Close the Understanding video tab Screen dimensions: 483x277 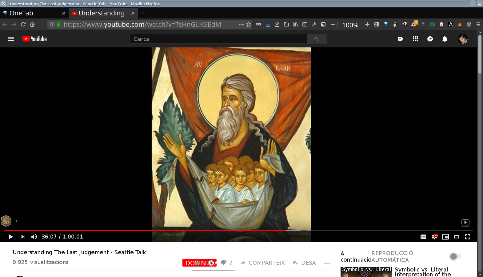point(133,13)
